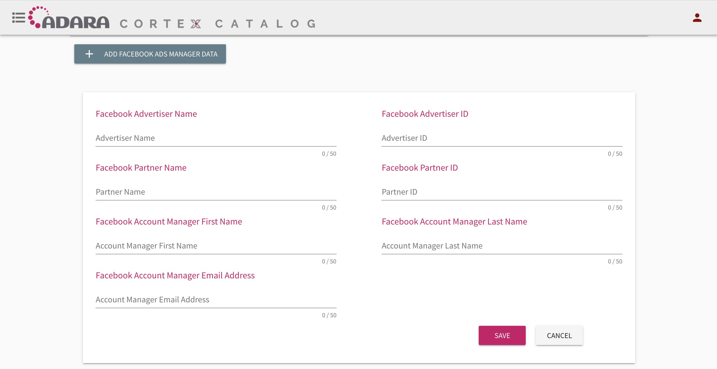Open the user profile icon
Image resolution: width=717 pixels, height=369 pixels.
(x=697, y=18)
